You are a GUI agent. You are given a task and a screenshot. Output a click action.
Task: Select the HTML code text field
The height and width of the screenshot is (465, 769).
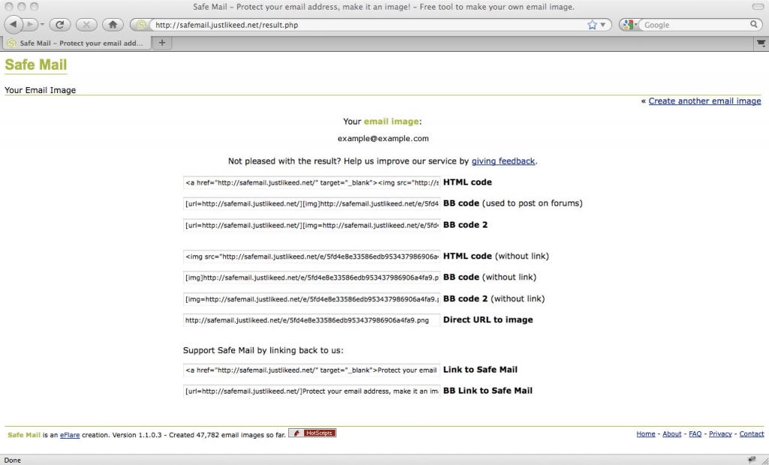coord(312,183)
